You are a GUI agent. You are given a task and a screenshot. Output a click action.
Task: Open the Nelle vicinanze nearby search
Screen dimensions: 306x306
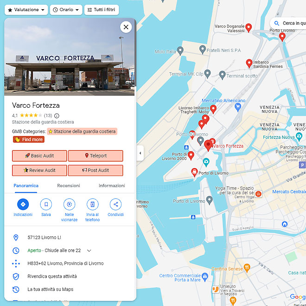(69, 204)
